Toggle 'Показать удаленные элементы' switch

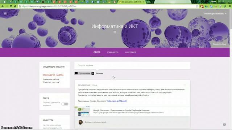point(65,104)
